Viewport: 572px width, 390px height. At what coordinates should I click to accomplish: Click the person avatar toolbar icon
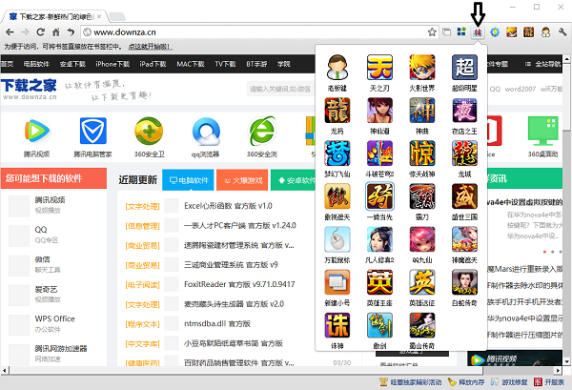click(545, 32)
